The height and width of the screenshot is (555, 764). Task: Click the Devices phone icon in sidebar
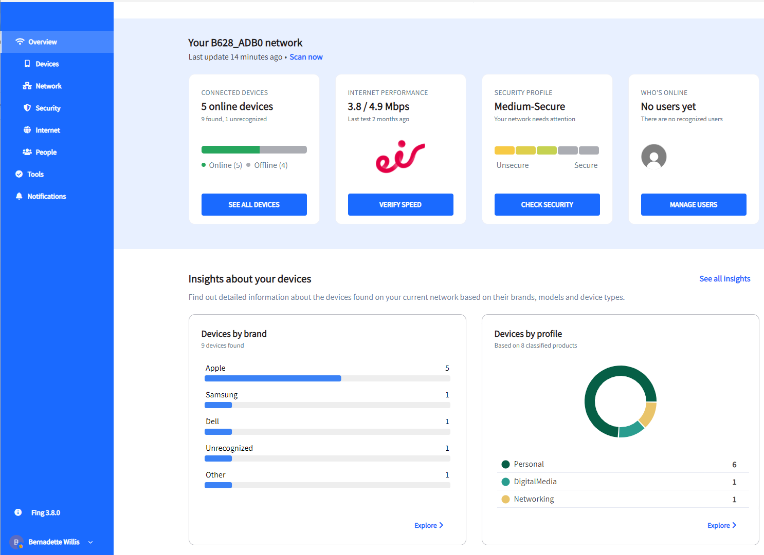[x=27, y=64]
